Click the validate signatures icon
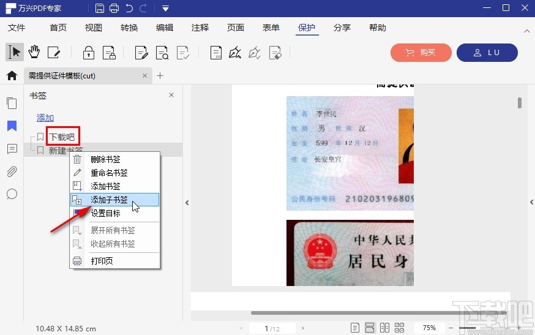The width and height of the screenshot is (535, 335). pyautogui.click(x=255, y=53)
